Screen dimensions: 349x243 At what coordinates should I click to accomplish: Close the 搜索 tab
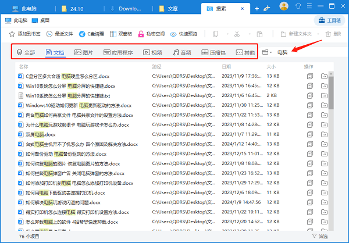[243, 9]
